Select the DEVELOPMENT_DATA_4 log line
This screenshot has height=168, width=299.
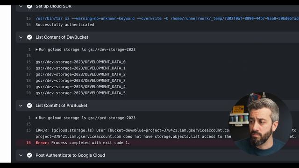80,87
